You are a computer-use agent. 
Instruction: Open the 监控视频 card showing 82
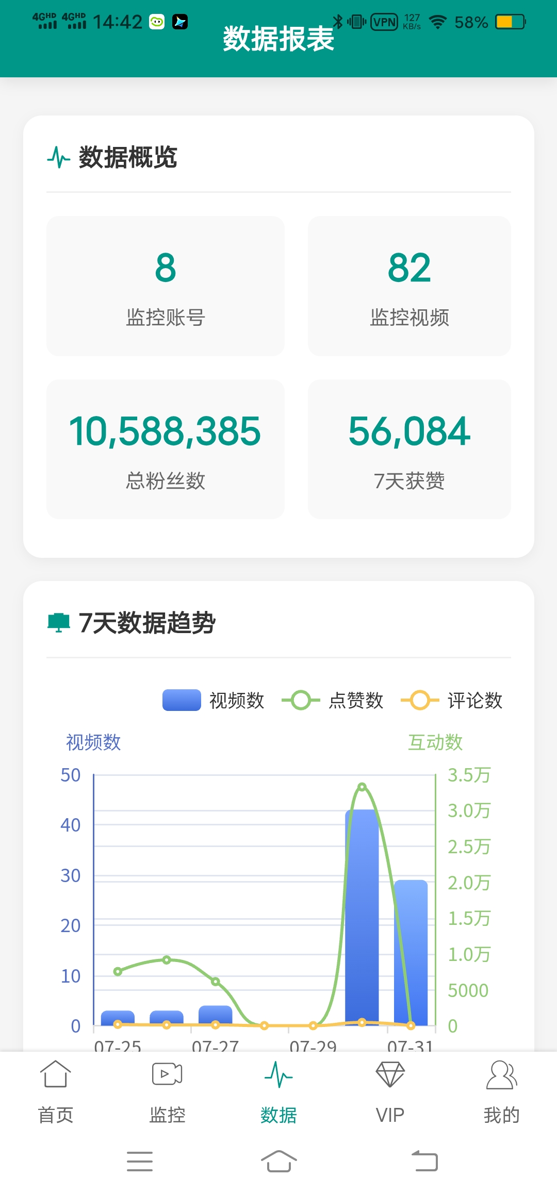(409, 286)
